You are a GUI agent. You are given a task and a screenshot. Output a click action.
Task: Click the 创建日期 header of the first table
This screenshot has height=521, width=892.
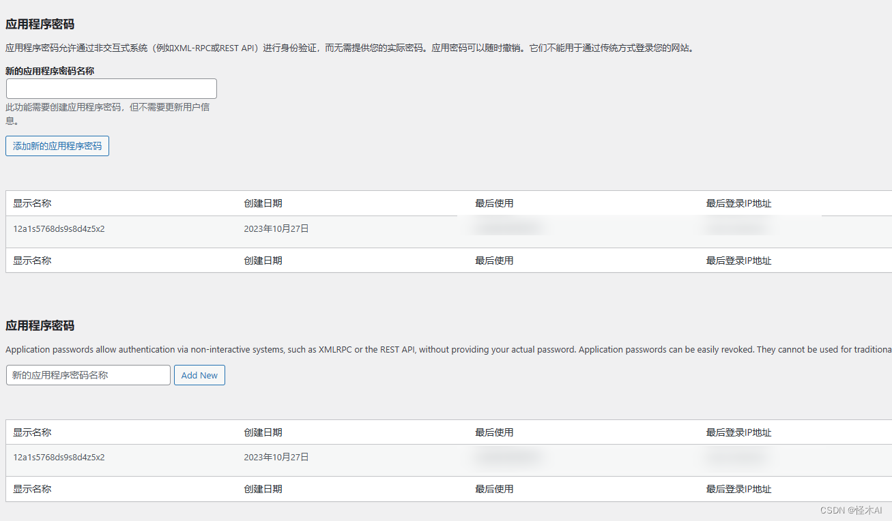pos(263,203)
